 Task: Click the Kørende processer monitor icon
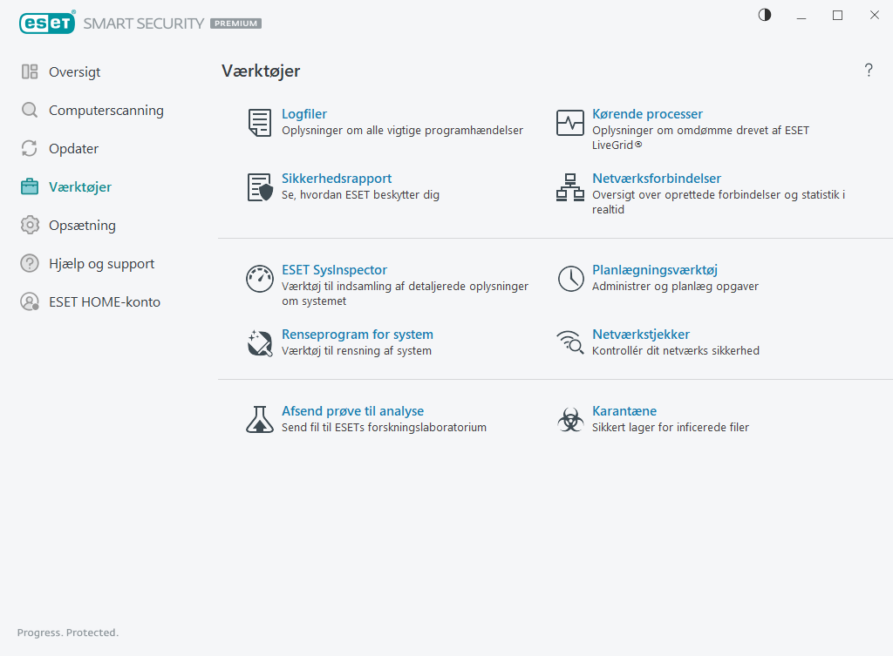[569, 123]
